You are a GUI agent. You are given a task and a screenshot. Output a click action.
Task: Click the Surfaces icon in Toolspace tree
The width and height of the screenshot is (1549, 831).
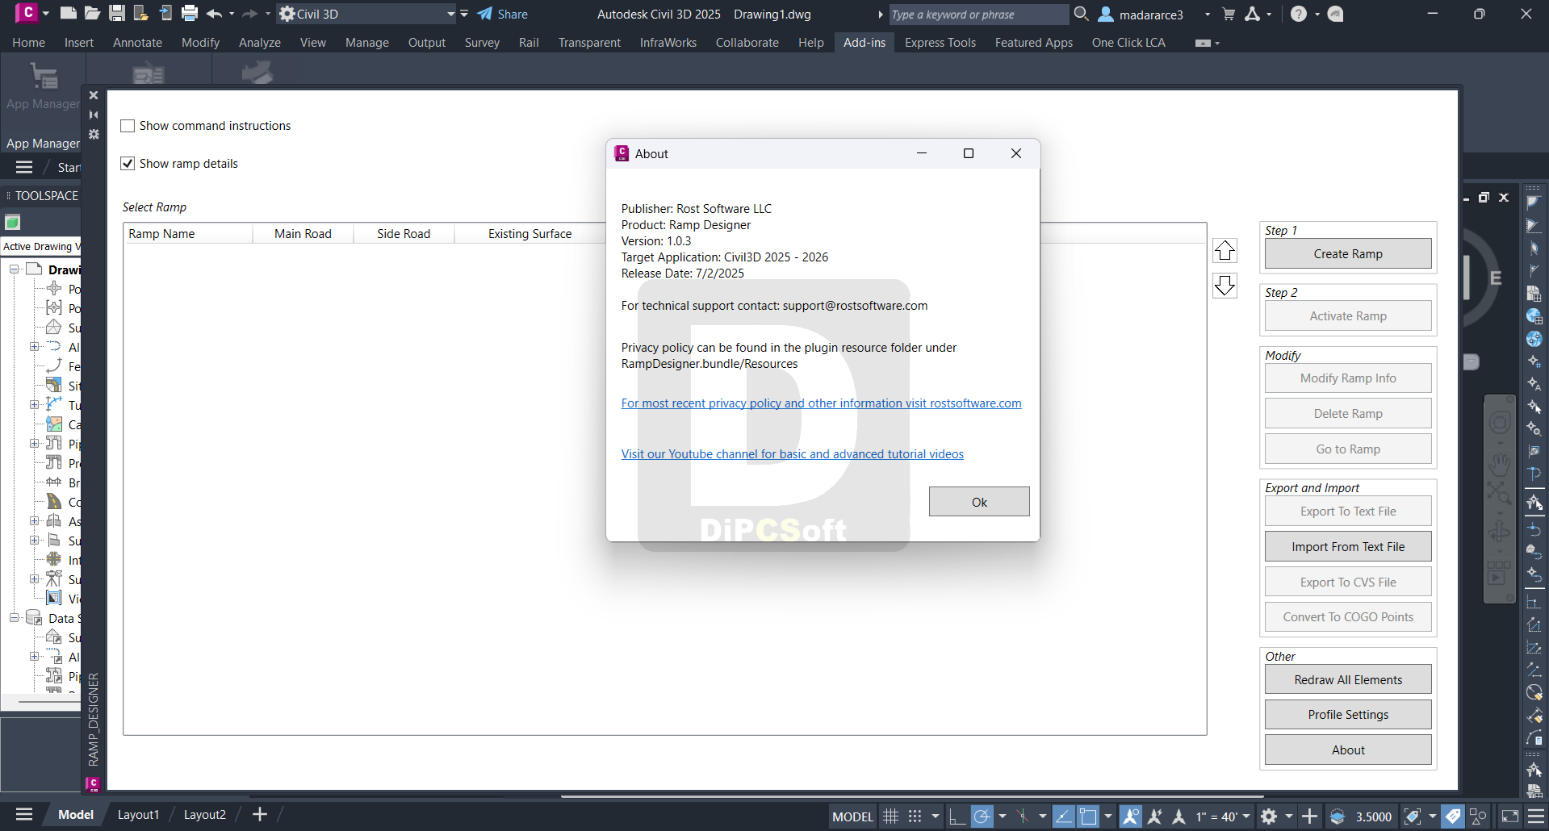pos(54,328)
